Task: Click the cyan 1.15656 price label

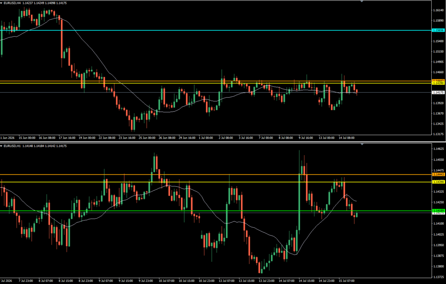Action: click(438, 30)
